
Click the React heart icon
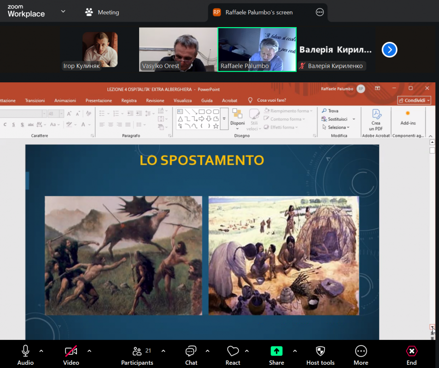tap(233, 351)
